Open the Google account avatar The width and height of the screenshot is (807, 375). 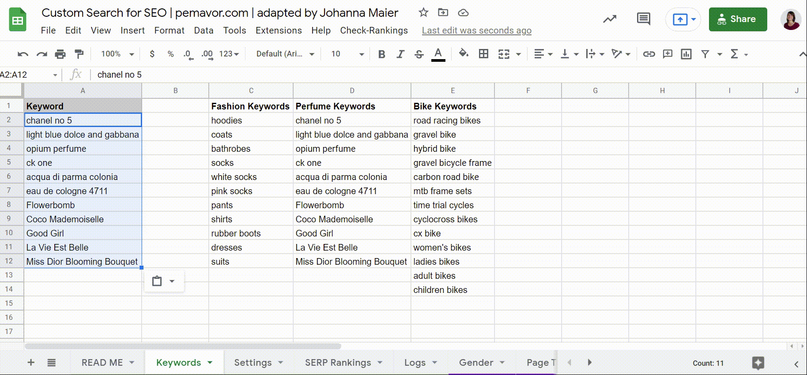(790, 19)
